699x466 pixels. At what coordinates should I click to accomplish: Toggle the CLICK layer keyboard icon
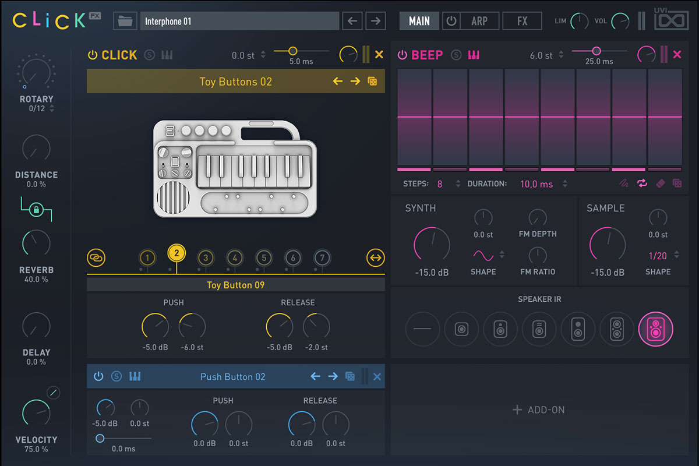pyautogui.click(x=168, y=55)
